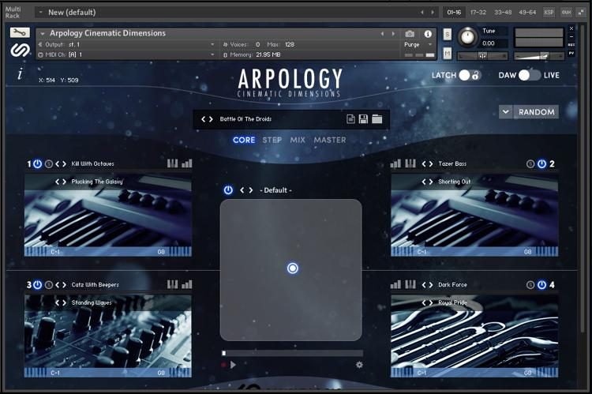The height and width of the screenshot is (394, 592).
Task: Open the Purge dropdown
Action: (430, 44)
